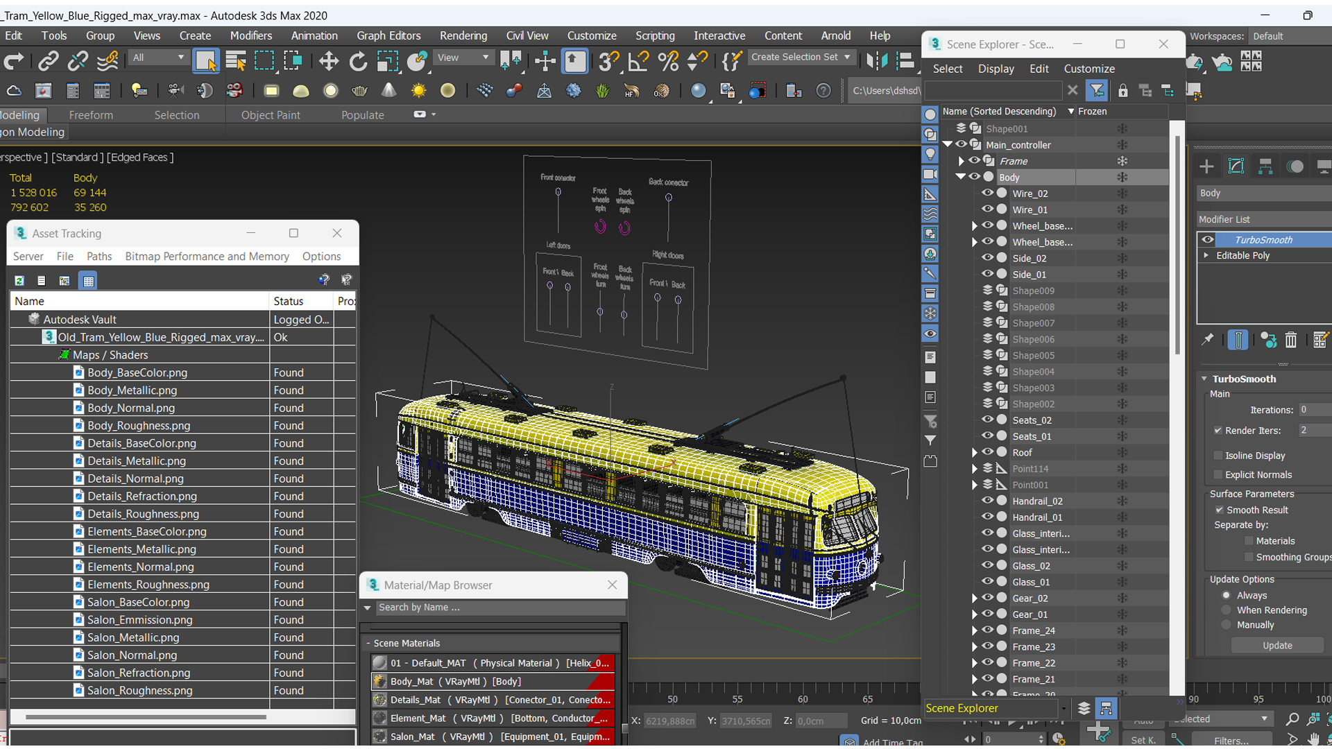
Task: Expand the Editable Poly modifier entry
Action: pyautogui.click(x=1206, y=255)
